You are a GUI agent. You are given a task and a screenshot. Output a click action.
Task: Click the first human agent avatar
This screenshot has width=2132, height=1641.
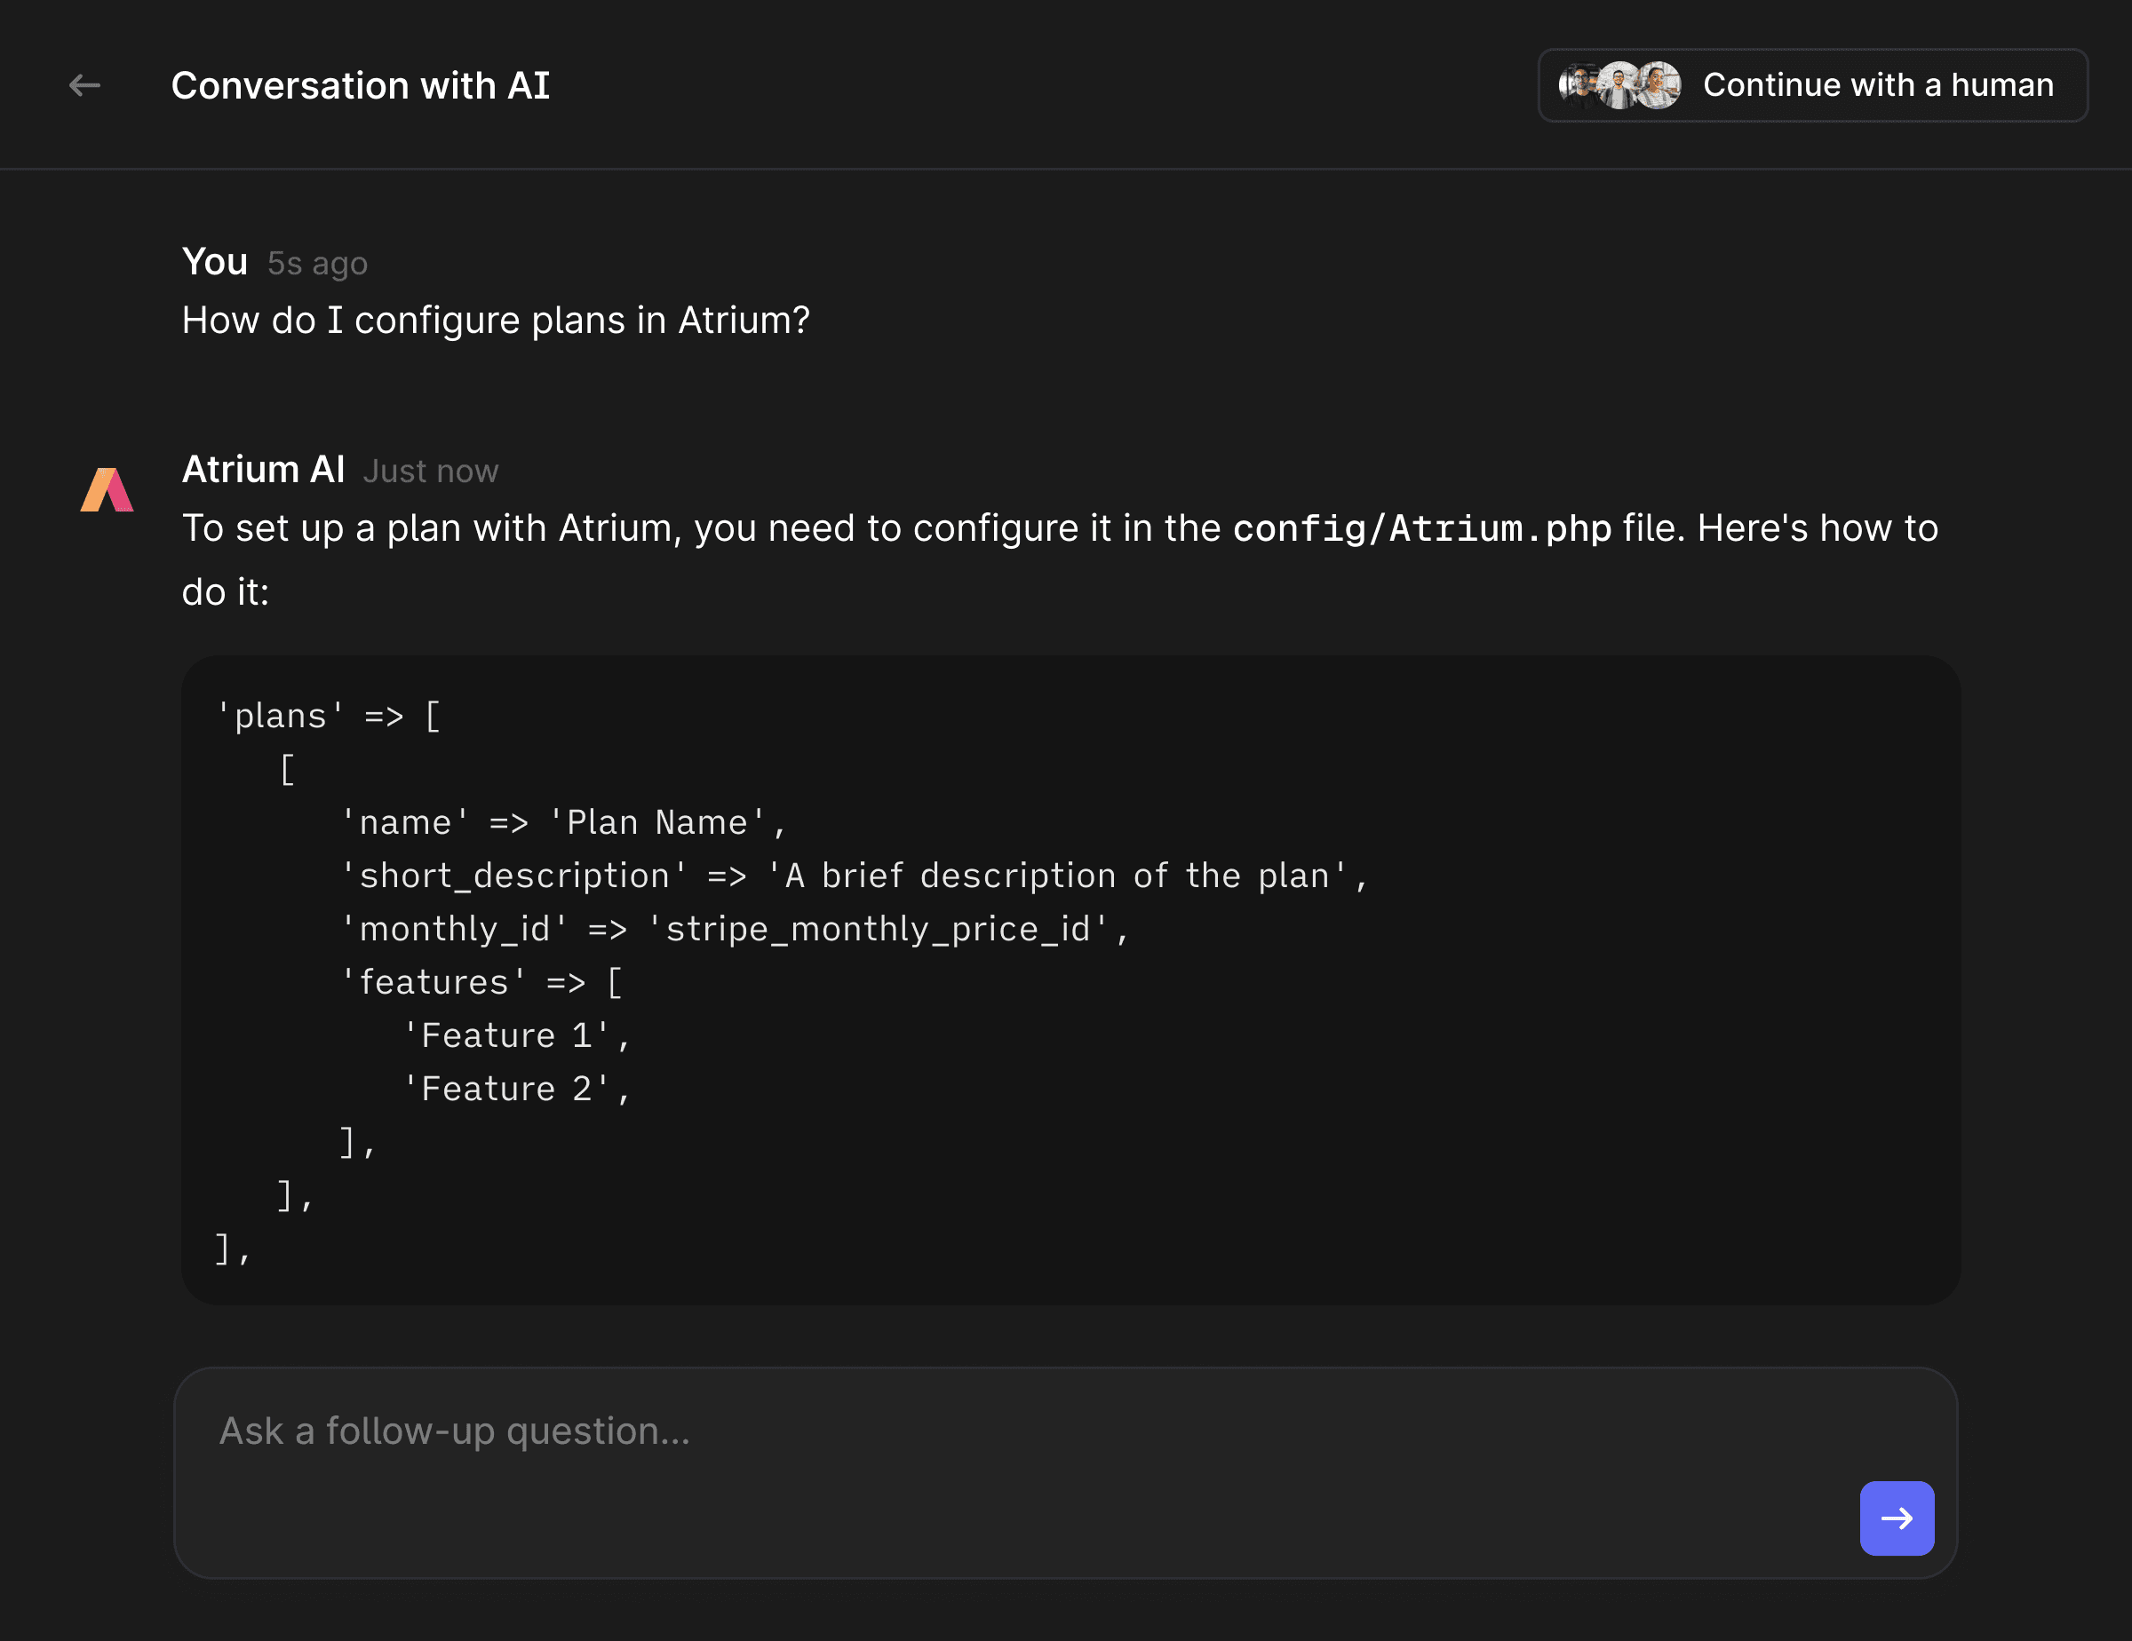point(1577,85)
